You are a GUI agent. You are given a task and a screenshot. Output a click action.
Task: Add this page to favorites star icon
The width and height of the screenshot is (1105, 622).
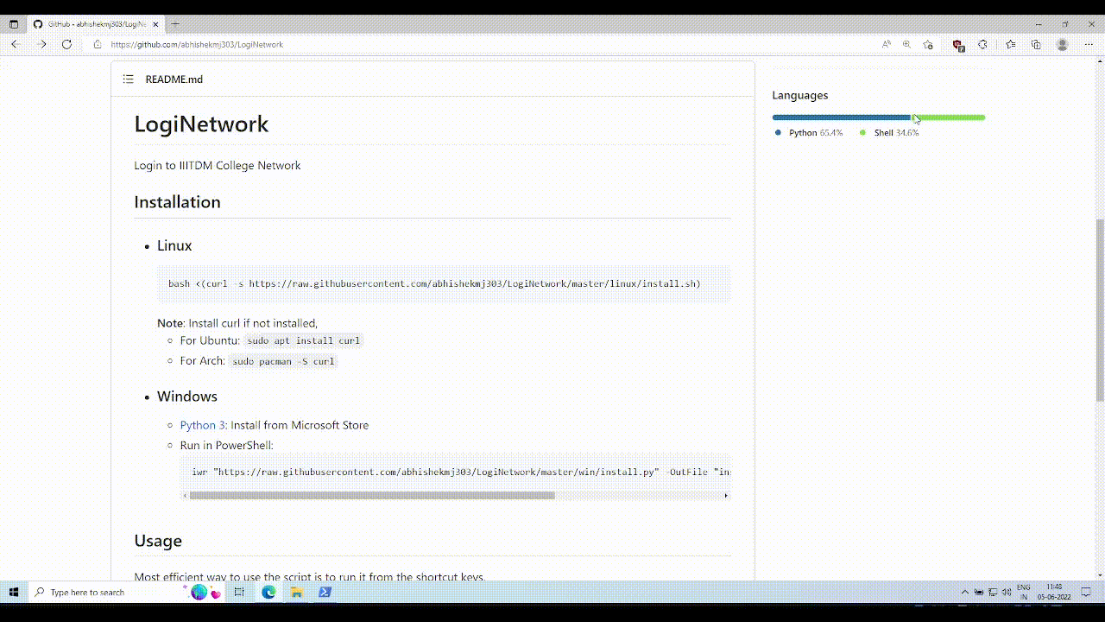pos(928,44)
